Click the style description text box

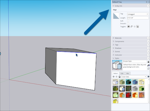tap(135, 67)
